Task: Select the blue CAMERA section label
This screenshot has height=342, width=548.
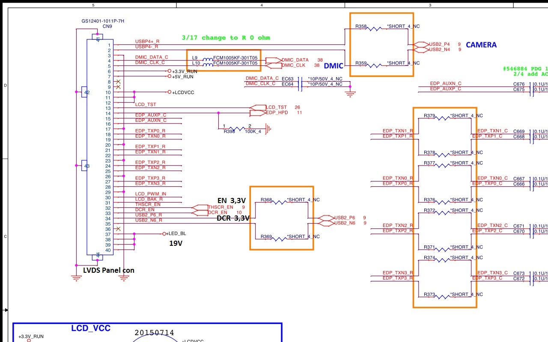Action: (481, 45)
